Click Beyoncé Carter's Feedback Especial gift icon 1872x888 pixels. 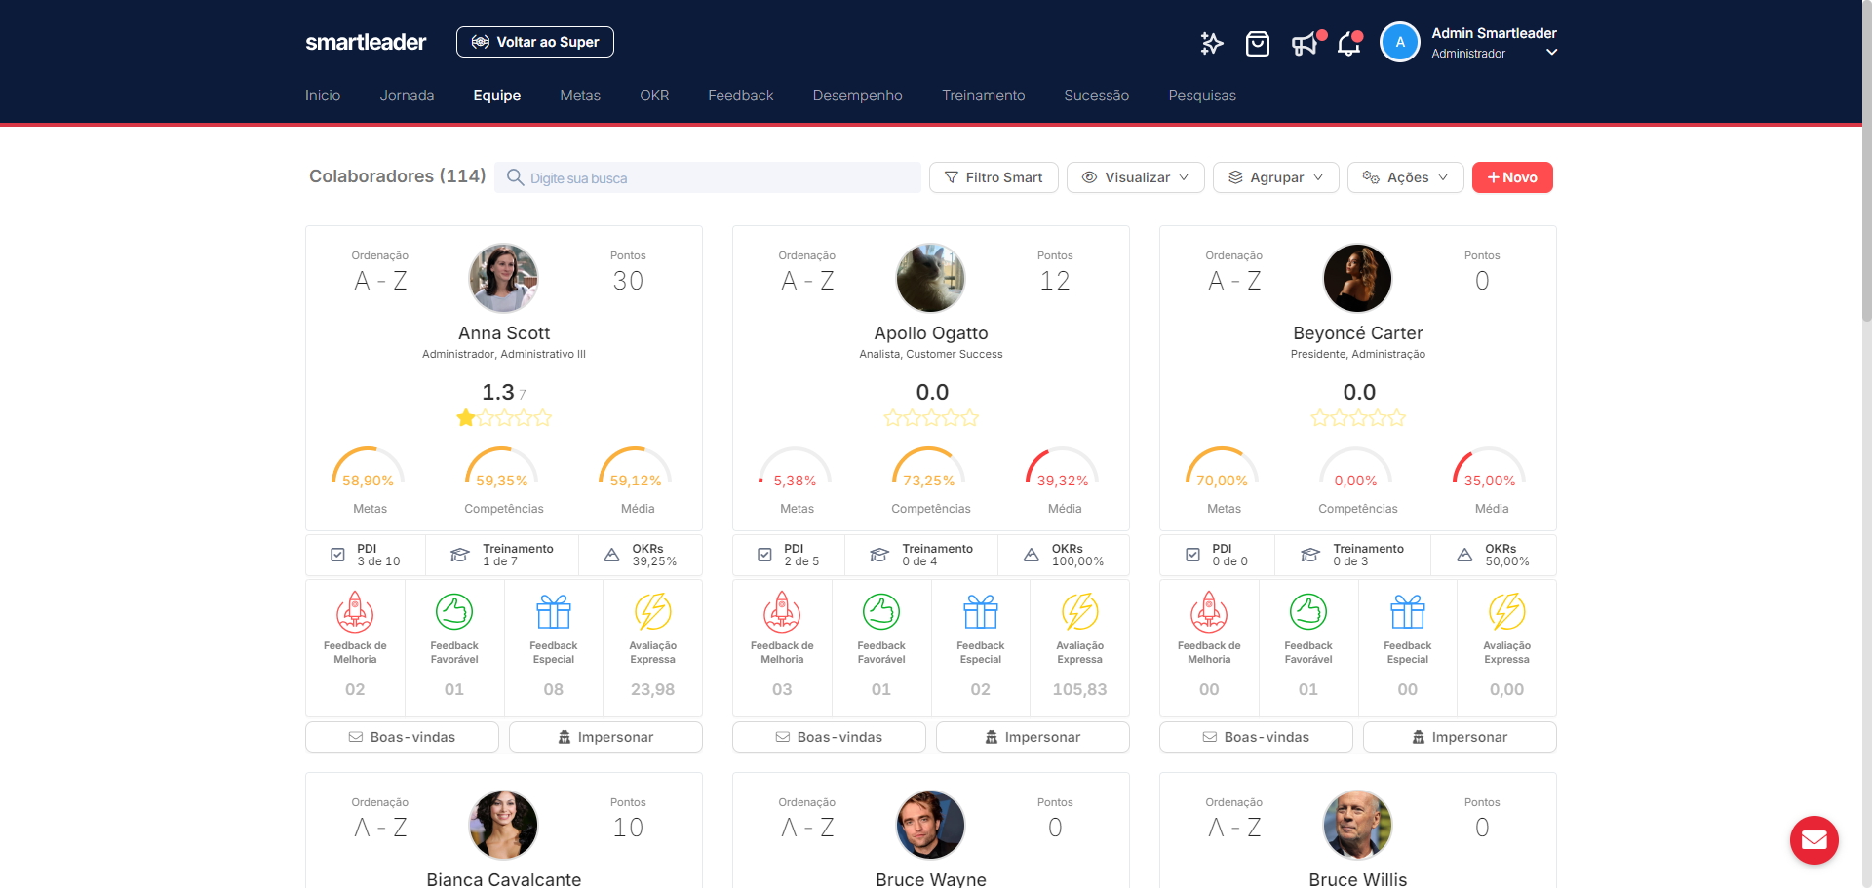click(x=1408, y=612)
